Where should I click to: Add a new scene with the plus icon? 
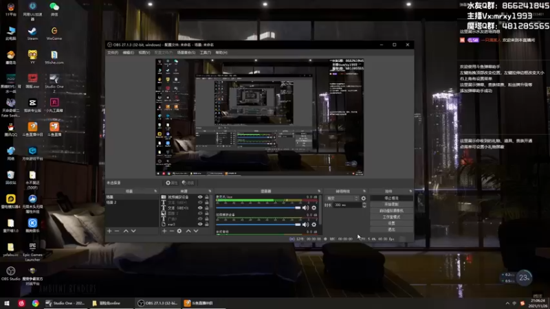point(109,231)
